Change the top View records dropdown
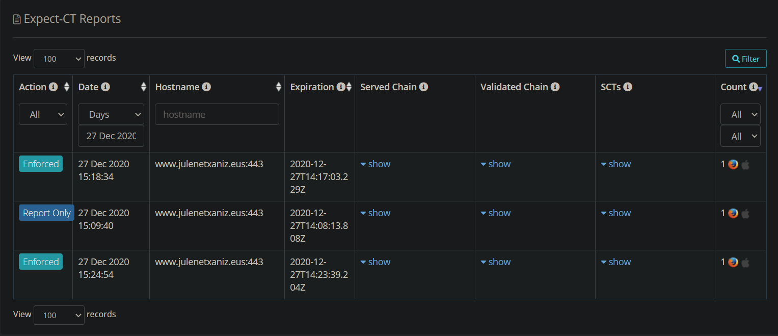Screen dimensions: 778x336 pyautogui.click(x=59, y=58)
